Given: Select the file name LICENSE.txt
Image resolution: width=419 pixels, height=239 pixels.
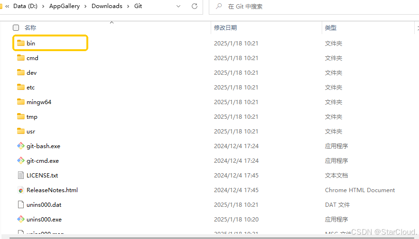Looking at the screenshot, I should [42, 175].
